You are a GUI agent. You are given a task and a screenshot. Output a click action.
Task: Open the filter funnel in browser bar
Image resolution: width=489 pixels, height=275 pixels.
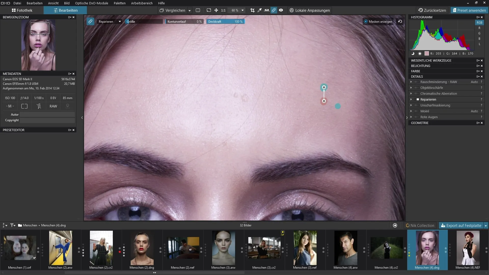(x=13, y=225)
